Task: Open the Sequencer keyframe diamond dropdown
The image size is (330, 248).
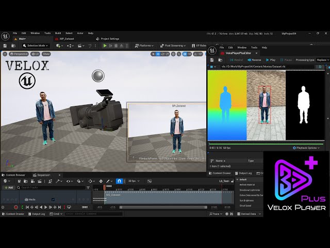Action: click(92, 181)
